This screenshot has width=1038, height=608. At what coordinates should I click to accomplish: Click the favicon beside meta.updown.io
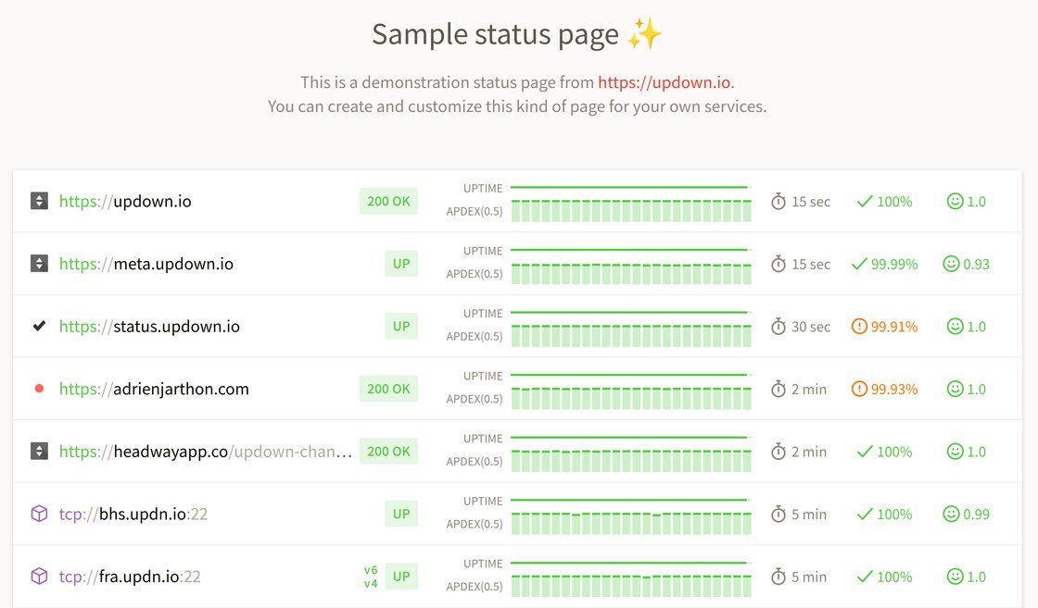39,264
